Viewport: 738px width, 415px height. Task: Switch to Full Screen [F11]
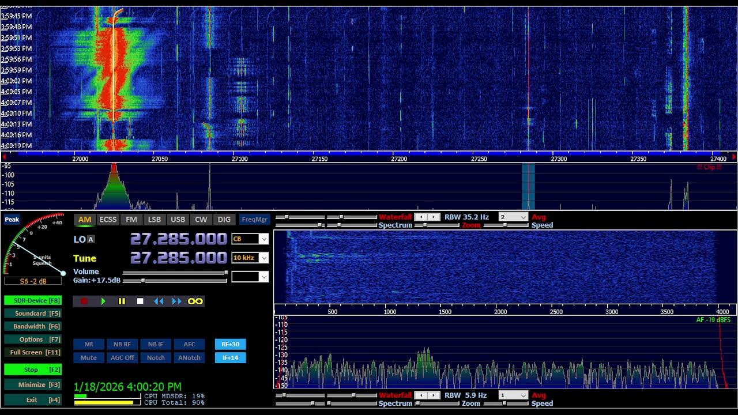click(33, 352)
